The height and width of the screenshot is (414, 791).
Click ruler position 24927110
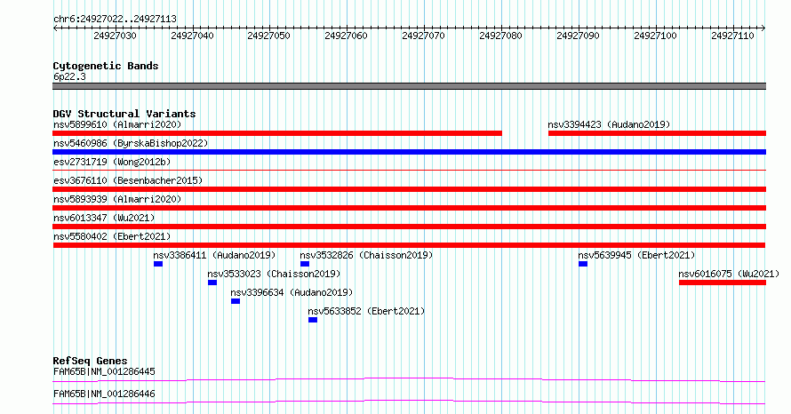click(x=732, y=36)
